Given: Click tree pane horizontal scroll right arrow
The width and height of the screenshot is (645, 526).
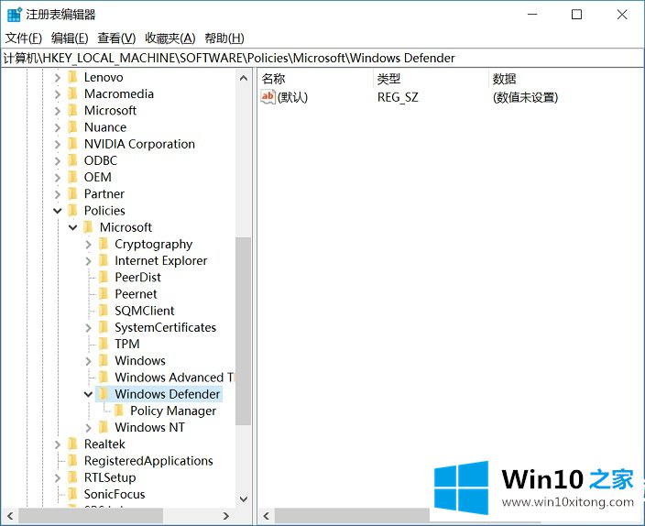Looking at the screenshot, I should tap(225, 516).
